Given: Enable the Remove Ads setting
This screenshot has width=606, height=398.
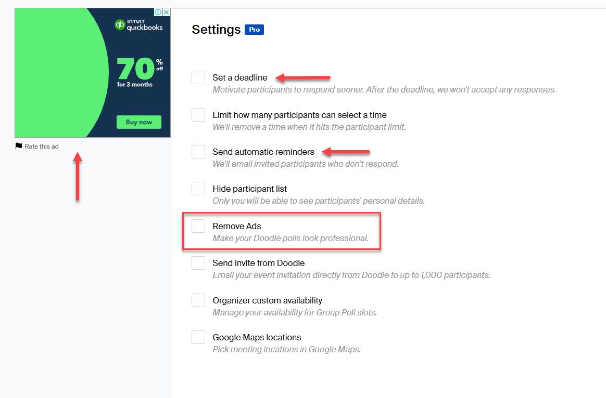Looking at the screenshot, I should click(198, 226).
